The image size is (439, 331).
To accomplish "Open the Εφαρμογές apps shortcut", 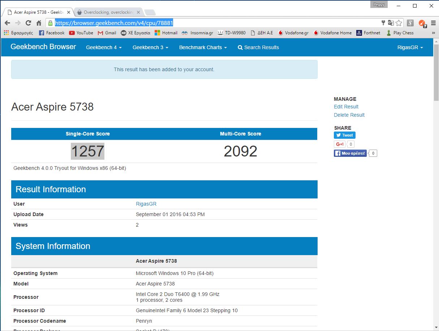I will point(18,33).
